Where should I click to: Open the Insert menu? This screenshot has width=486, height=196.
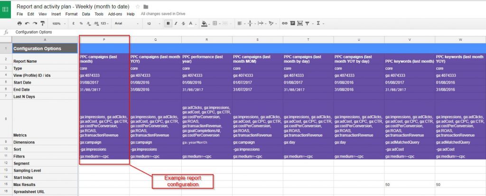(56, 14)
